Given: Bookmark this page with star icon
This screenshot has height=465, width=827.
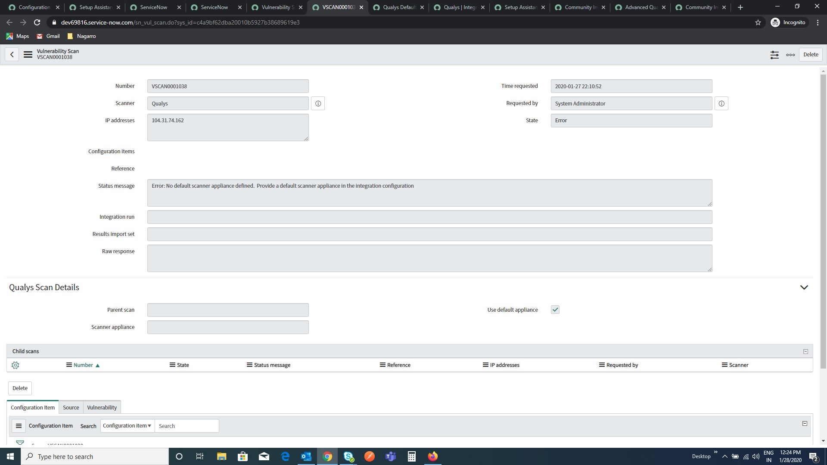Looking at the screenshot, I should tap(758, 22).
